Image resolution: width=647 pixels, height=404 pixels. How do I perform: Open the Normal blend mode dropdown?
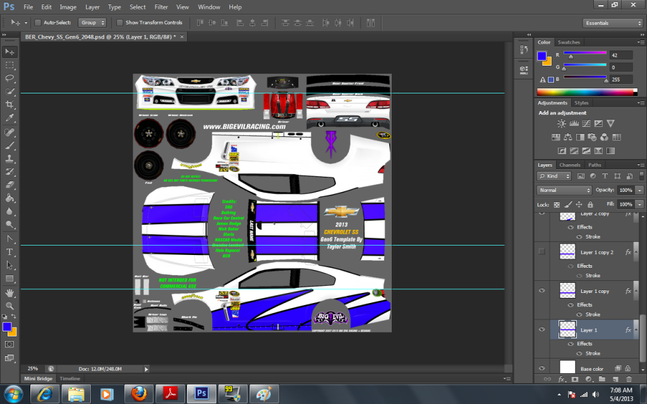[x=564, y=190]
